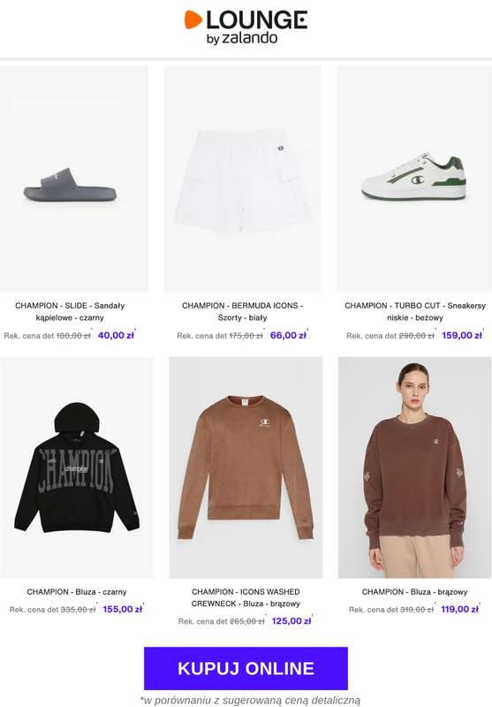This screenshot has width=492, height=707.
Task: Open the CHAMPION - Bluza - czarny title
Action: coord(77,591)
